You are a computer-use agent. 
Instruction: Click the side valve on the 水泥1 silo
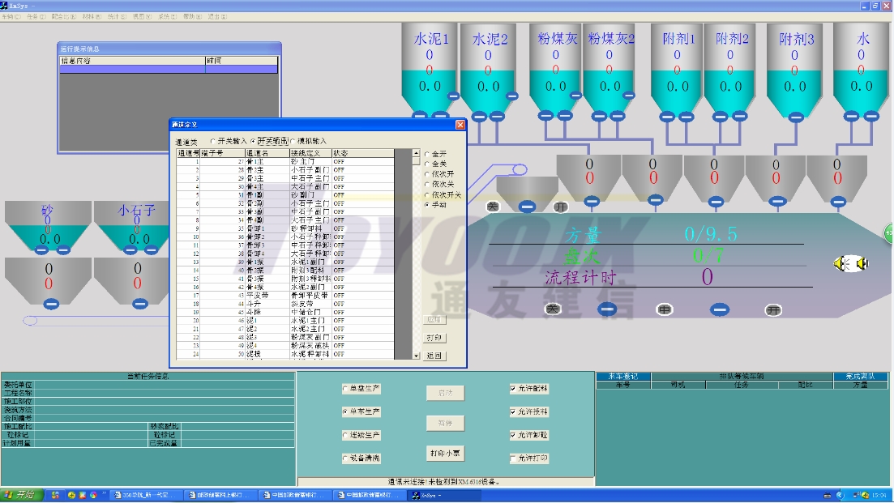click(453, 96)
